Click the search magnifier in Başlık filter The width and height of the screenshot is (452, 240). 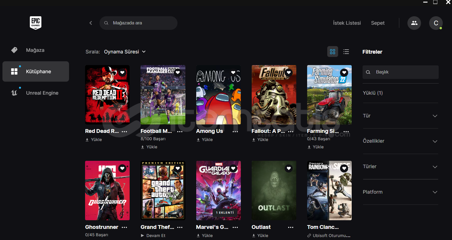[368, 72]
